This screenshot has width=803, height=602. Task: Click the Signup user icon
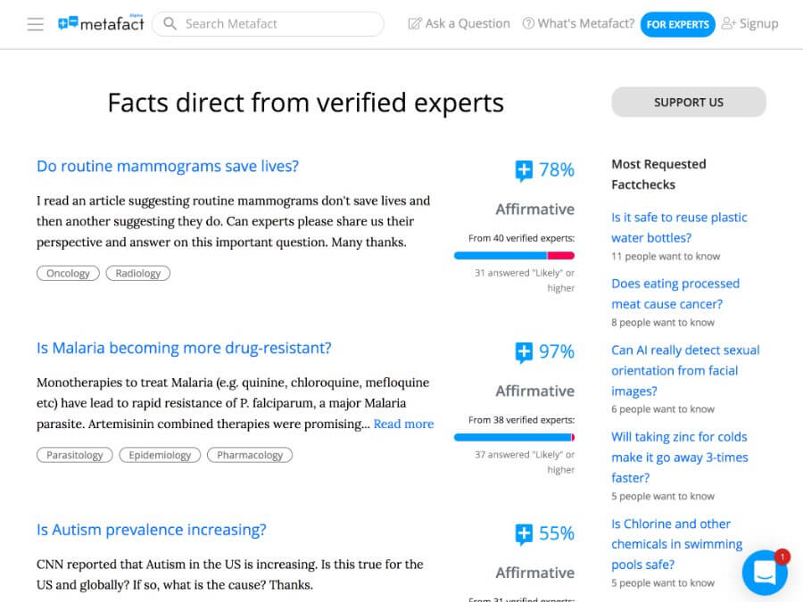pyautogui.click(x=729, y=24)
